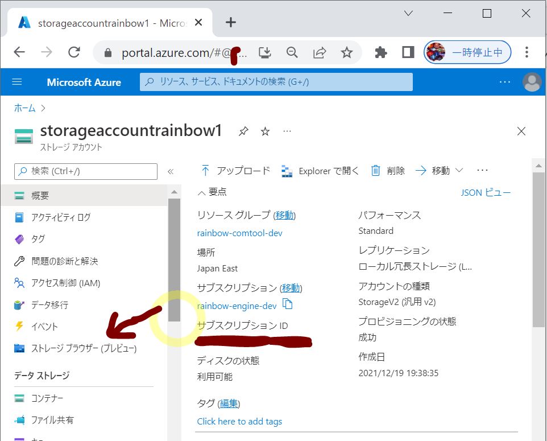Image resolution: width=547 pixels, height=441 pixels.
Task: Close the storage account blade
Action: point(521,131)
